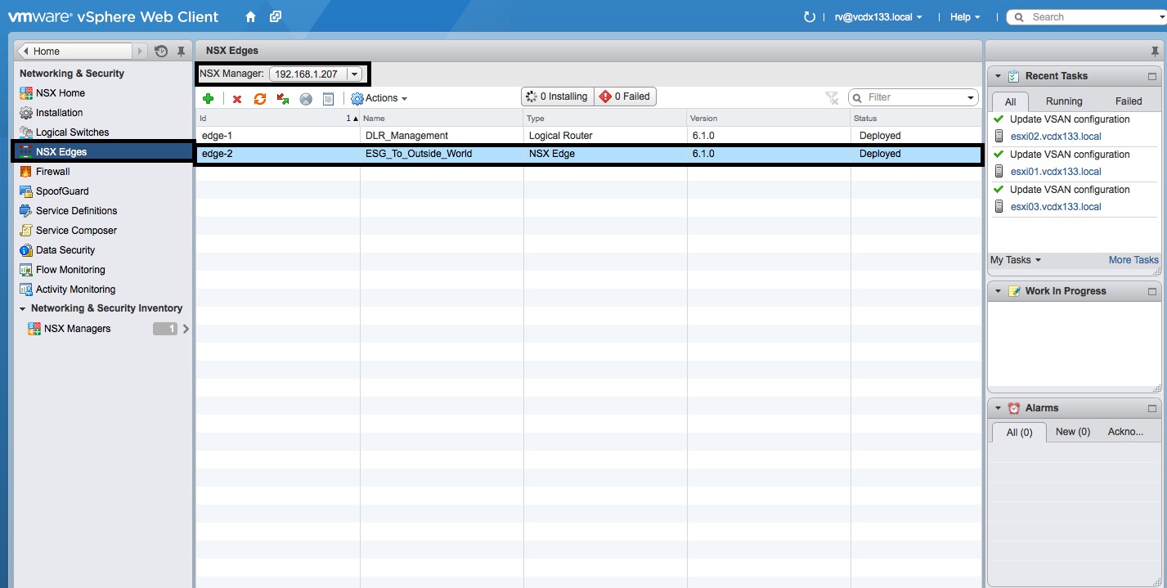Image resolution: width=1167 pixels, height=588 pixels.
Task: Switch to the Failed tasks tab
Action: [1128, 101]
